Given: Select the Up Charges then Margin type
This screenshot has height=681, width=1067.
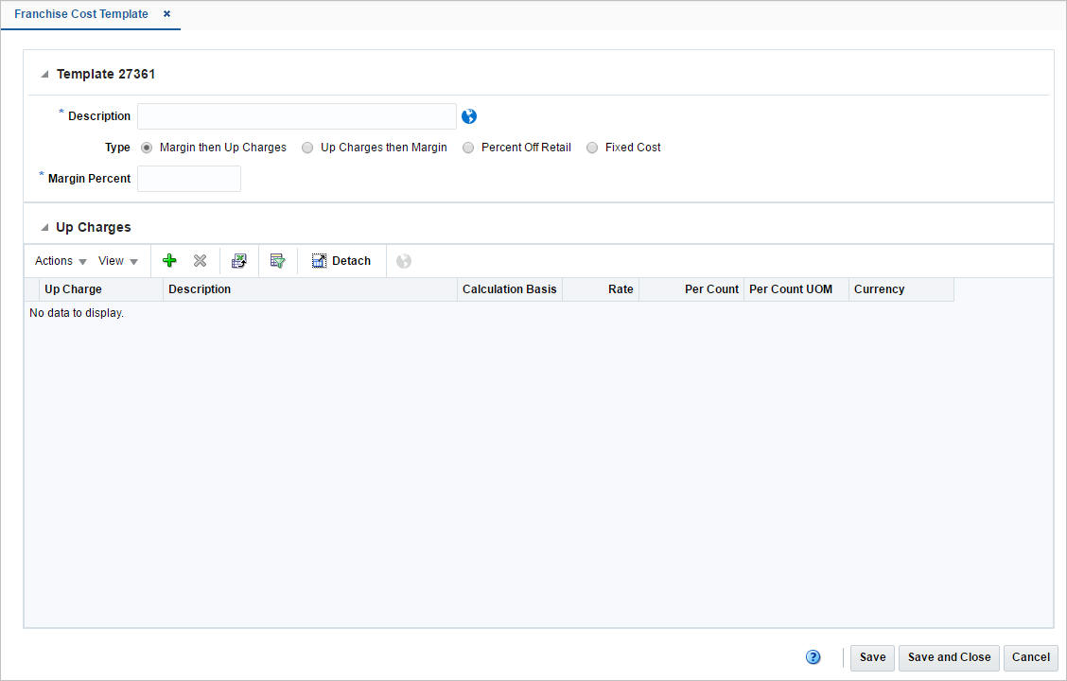Looking at the screenshot, I should tap(307, 148).
